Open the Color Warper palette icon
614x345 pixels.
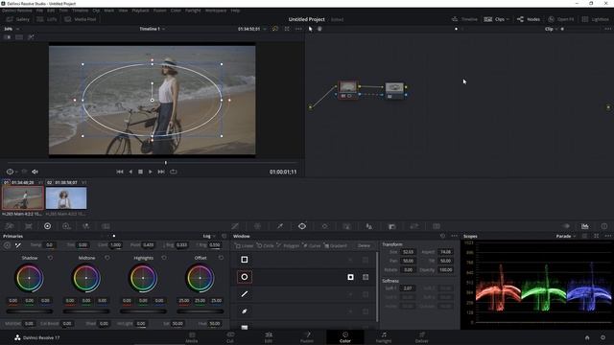[x=257, y=226]
